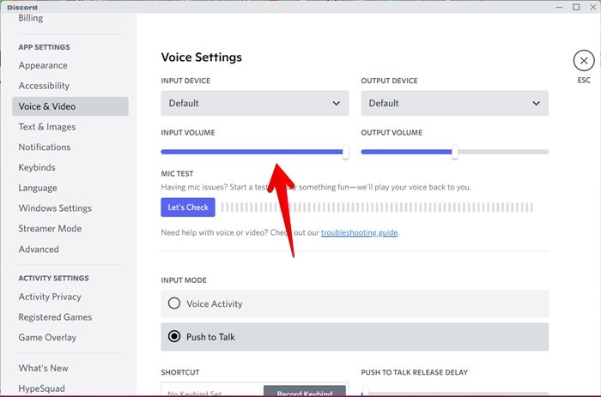The height and width of the screenshot is (397, 601).
Task: Open What's New changelog
Action: pos(43,368)
